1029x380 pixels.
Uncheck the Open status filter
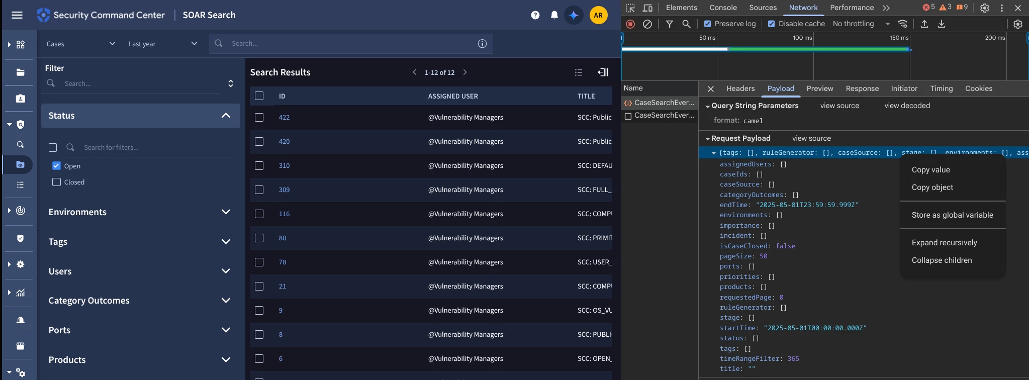56,166
